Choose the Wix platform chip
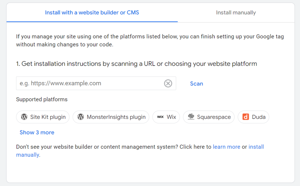 click(166, 117)
